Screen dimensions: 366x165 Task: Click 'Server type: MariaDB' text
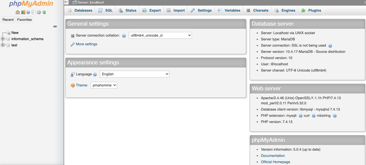coord(278,39)
